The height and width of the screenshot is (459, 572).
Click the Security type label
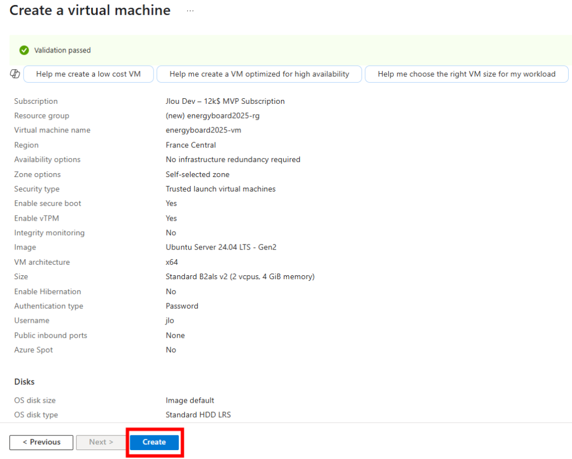click(x=37, y=189)
